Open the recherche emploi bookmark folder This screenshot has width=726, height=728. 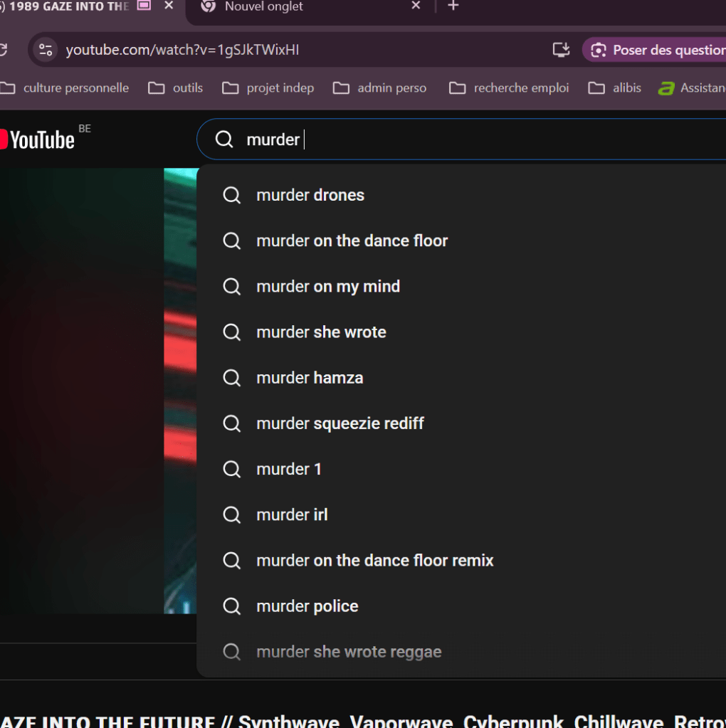pos(510,88)
